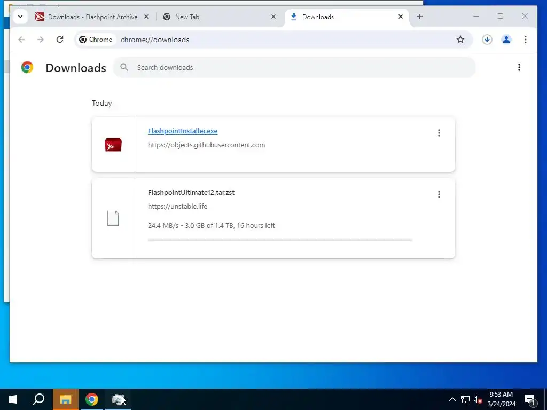547x410 pixels.
Task: Click the Chrome site info chip
Action: (x=96, y=40)
